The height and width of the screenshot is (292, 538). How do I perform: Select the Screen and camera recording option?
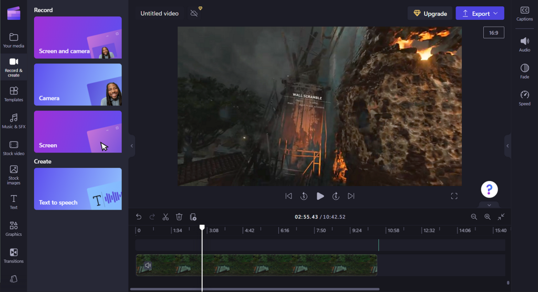[78, 37]
